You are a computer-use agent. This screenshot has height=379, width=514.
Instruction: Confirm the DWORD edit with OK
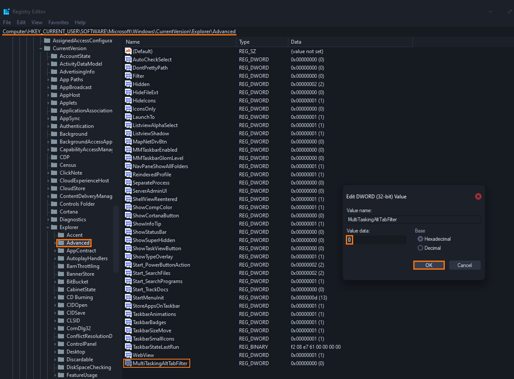coord(429,265)
